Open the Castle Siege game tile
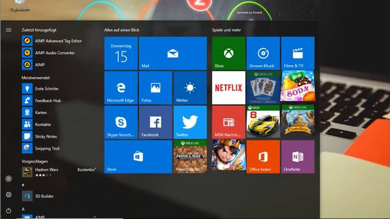Viewport: 390px width, 219px height. click(298, 120)
